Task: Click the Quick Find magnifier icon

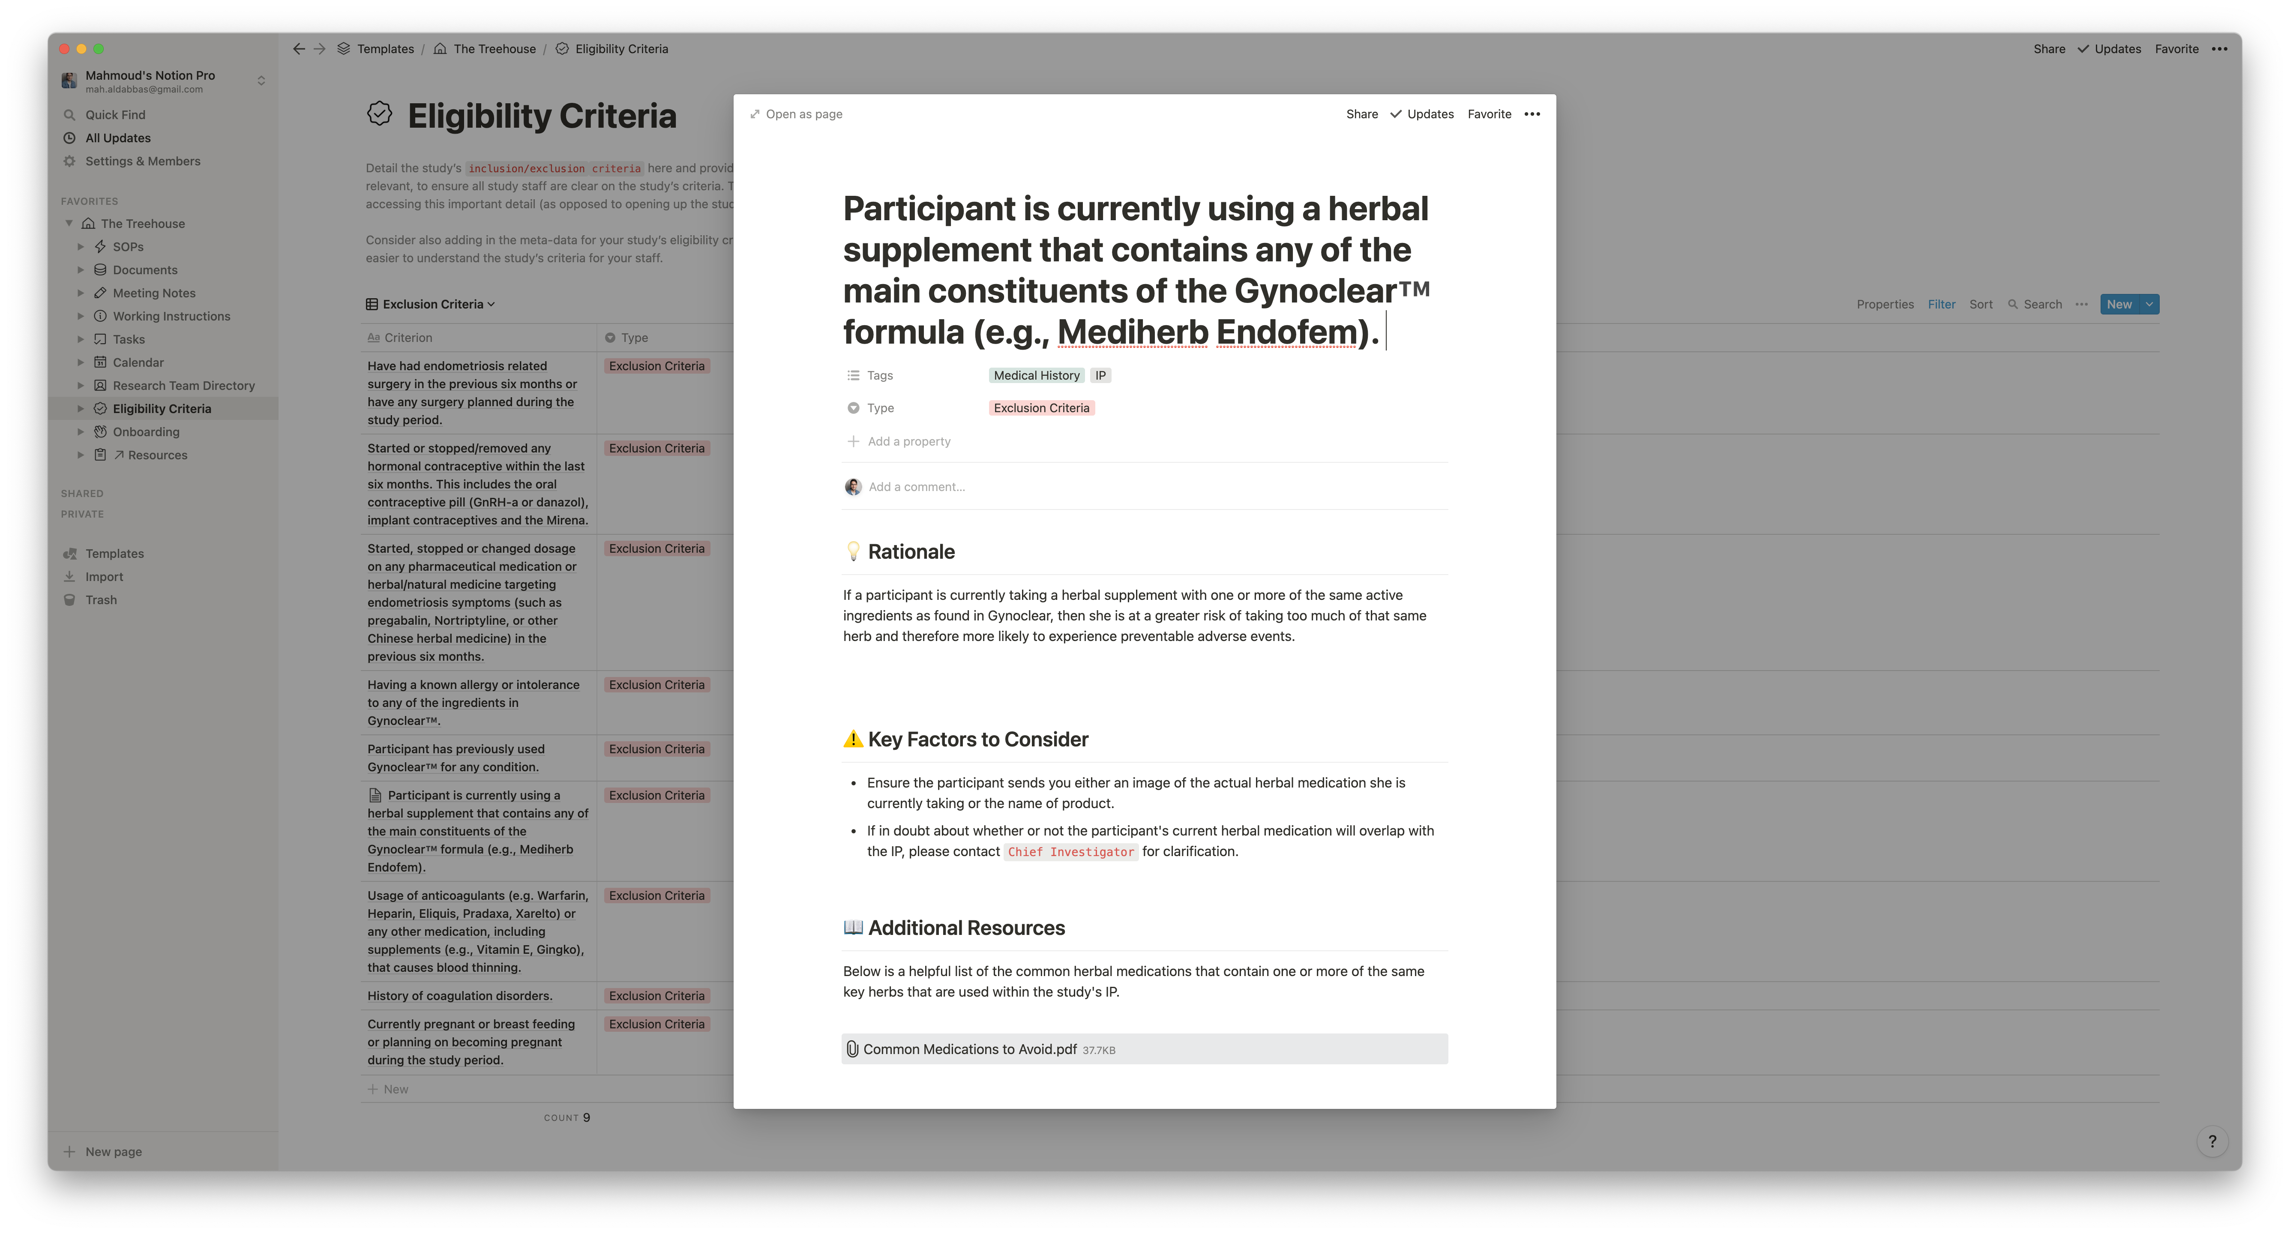Action: tap(69, 115)
